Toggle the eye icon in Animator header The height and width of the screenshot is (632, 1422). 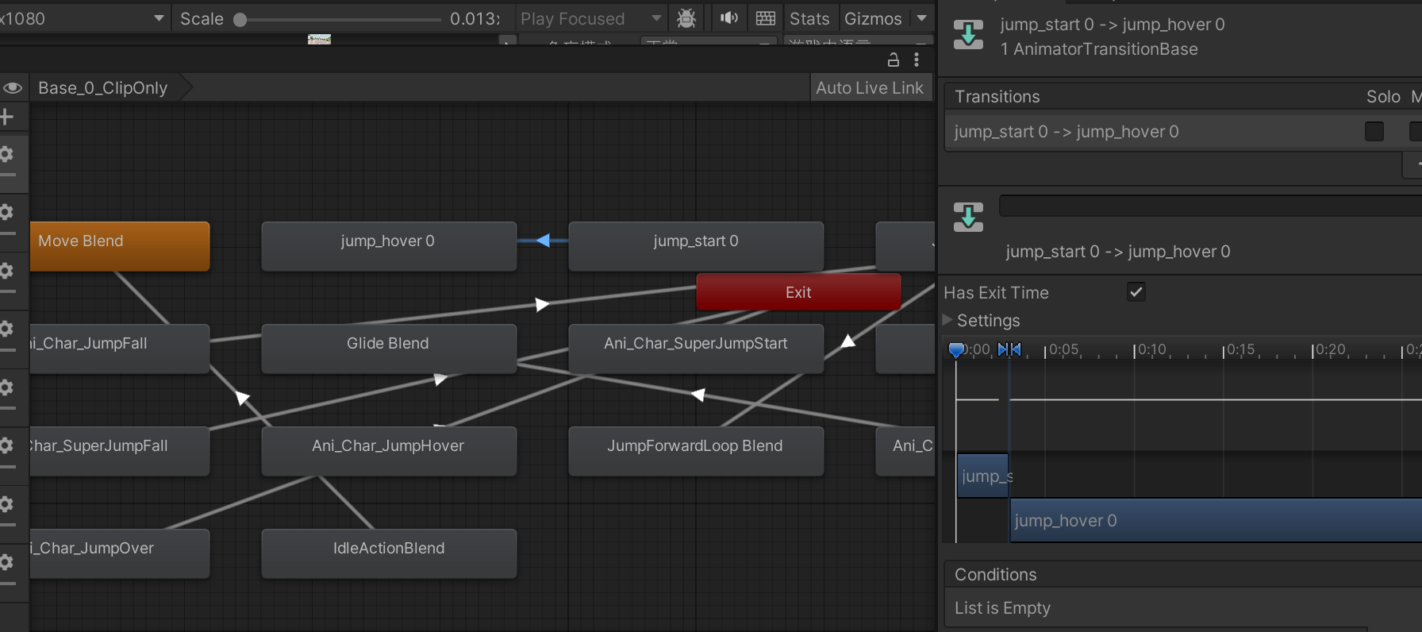13,87
